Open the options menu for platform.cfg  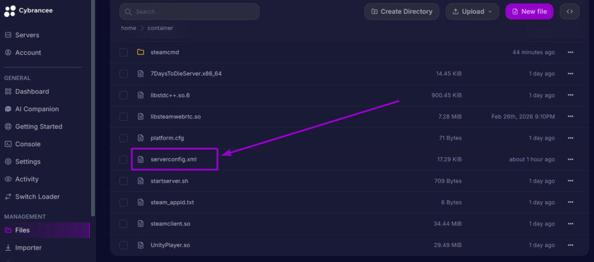[x=571, y=138]
